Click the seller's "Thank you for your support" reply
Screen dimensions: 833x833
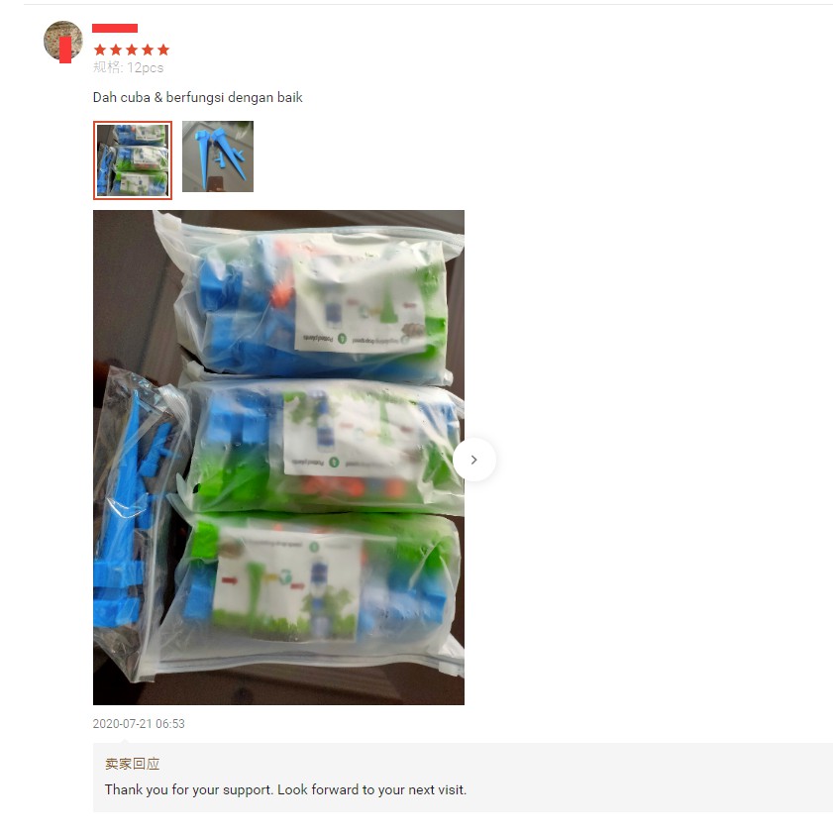[x=285, y=790]
